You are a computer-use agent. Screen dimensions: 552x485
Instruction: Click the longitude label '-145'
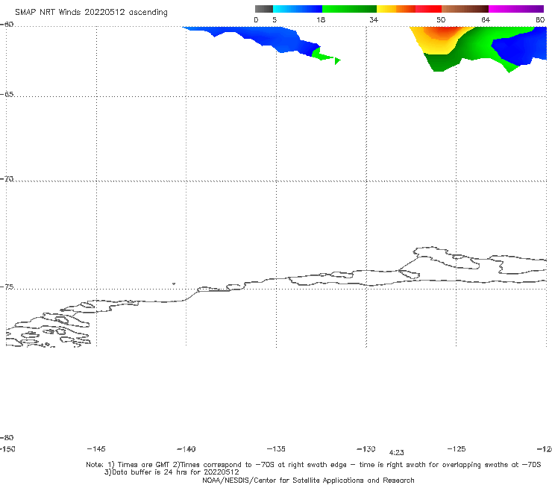point(96,448)
